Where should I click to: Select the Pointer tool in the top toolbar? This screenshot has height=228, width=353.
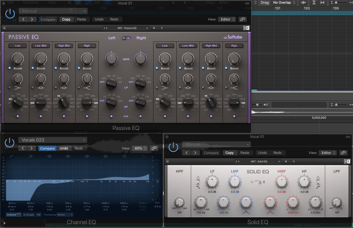(174, 3)
